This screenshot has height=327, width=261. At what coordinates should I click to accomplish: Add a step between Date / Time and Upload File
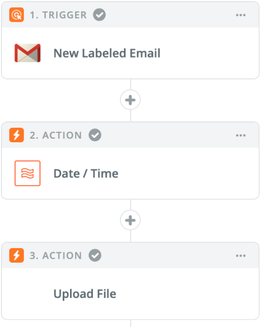click(x=130, y=220)
